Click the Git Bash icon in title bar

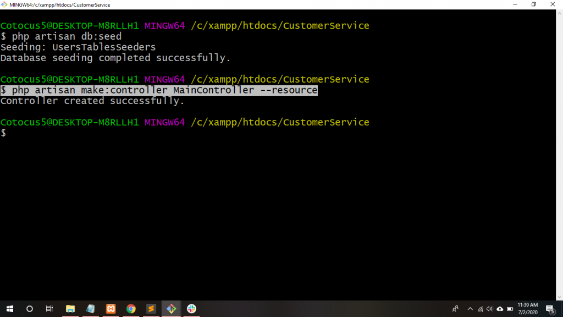[4, 4]
